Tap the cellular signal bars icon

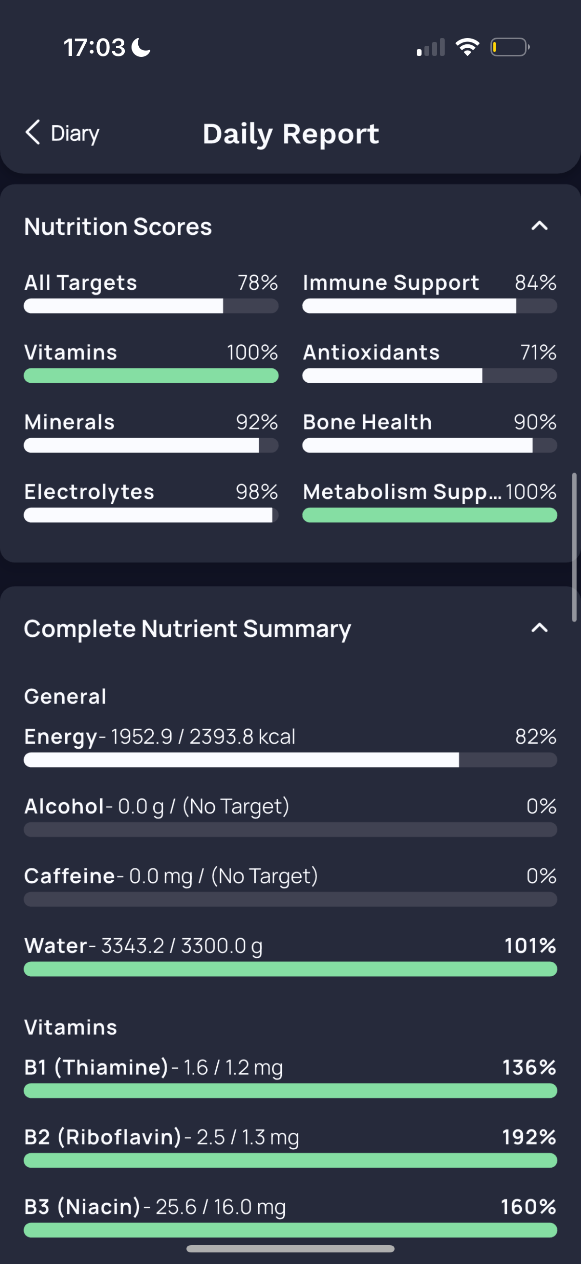click(431, 47)
